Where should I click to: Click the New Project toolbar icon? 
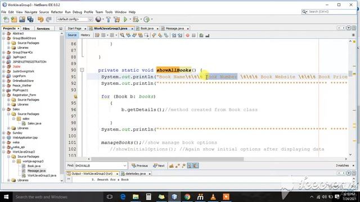(x=14, y=20)
